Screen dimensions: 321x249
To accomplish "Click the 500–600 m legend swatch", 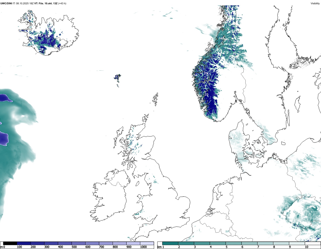I will click(78, 243).
